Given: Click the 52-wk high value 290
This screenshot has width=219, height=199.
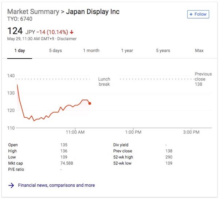Looking at the screenshot, I should pos(169,157).
